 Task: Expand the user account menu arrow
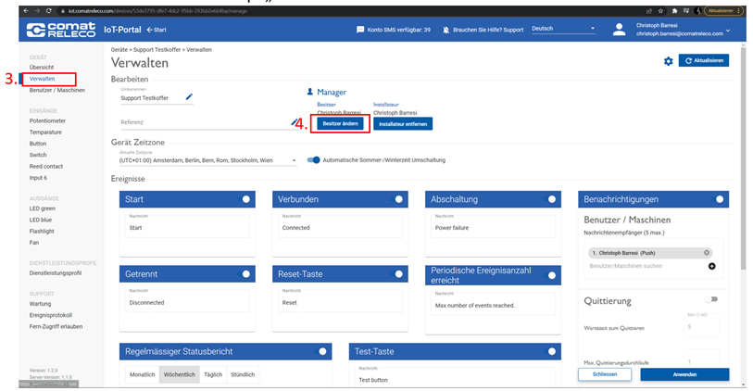pyautogui.click(x=727, y=30)
